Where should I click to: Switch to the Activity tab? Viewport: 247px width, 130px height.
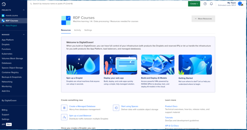pos(77,30)
